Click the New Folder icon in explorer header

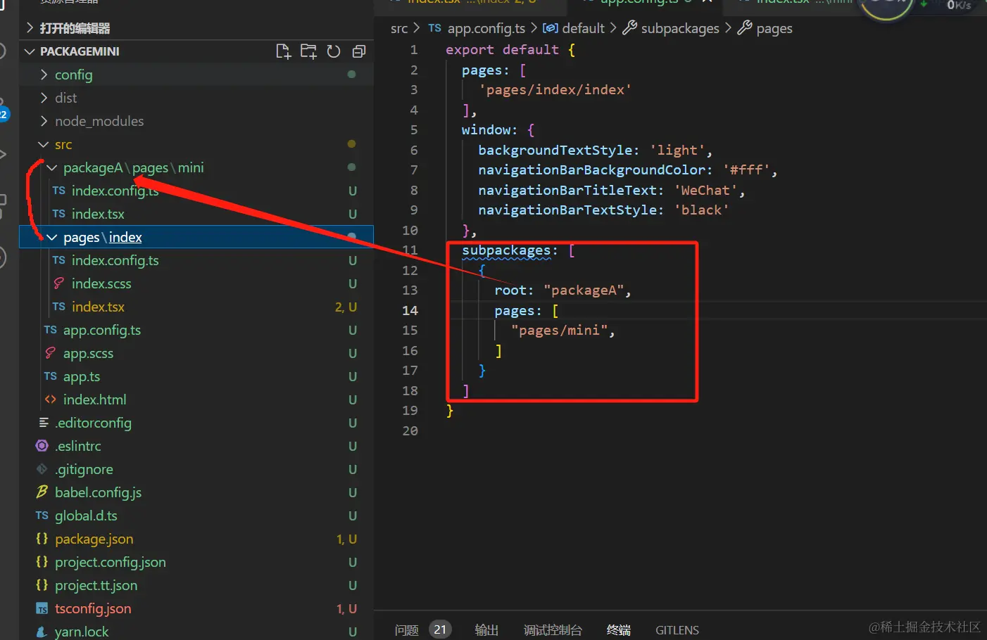(x=308, y=51)
